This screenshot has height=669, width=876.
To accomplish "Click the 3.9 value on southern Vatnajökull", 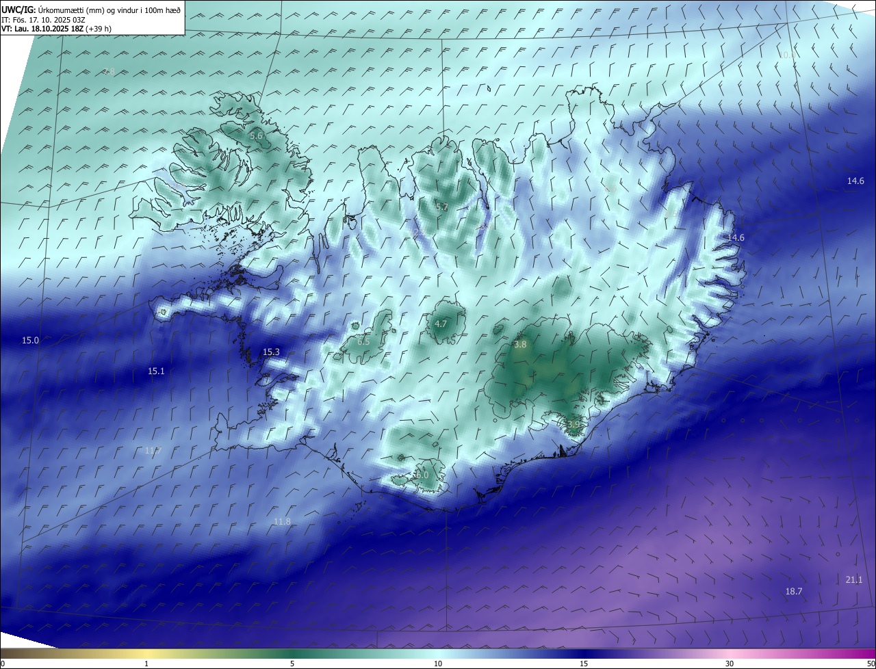I will [x=574, y=425].
